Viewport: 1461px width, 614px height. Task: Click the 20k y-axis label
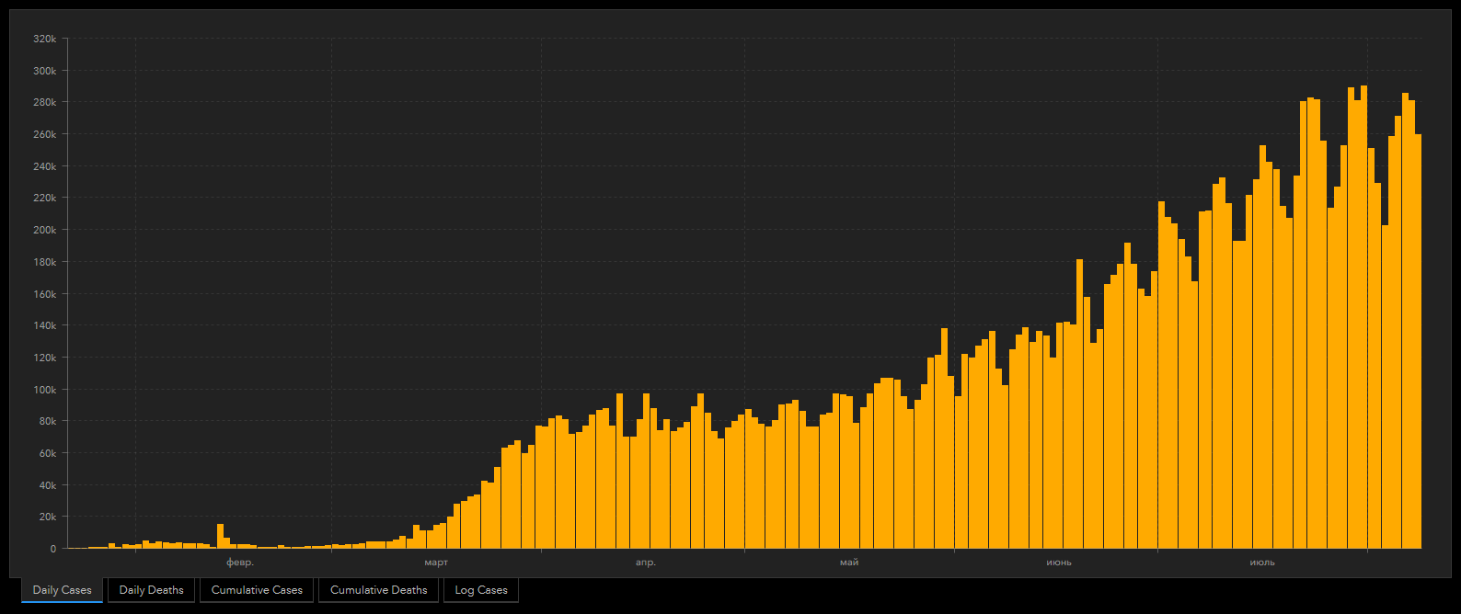point(46,517)
